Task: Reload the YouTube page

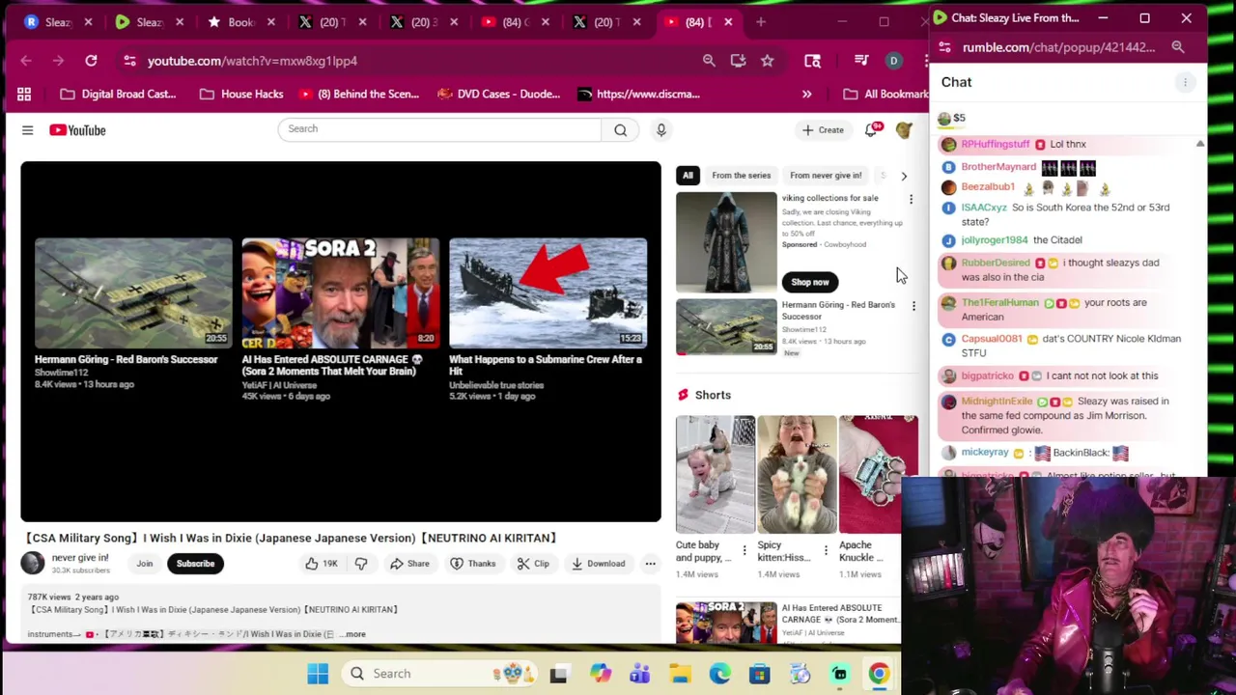Action: (91, 61)
